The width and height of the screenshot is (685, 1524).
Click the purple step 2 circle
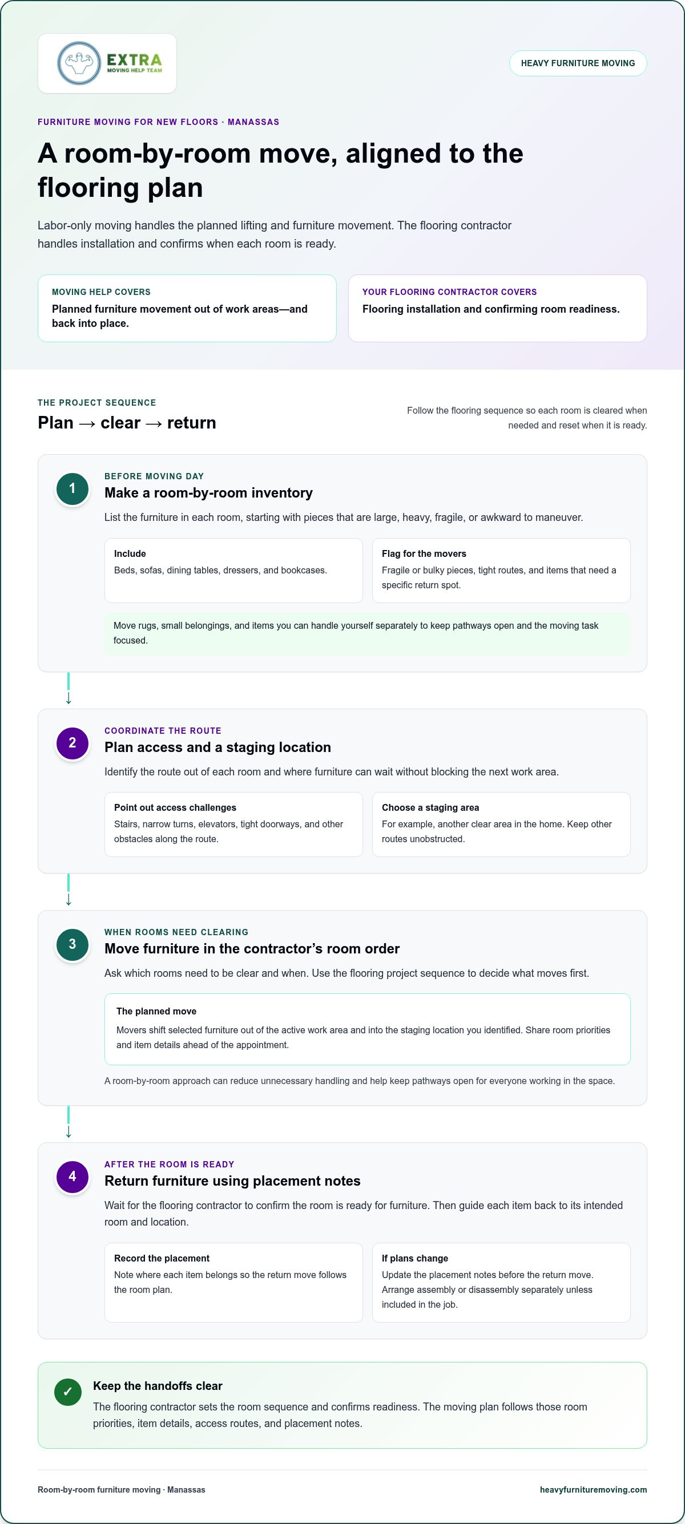72,743
